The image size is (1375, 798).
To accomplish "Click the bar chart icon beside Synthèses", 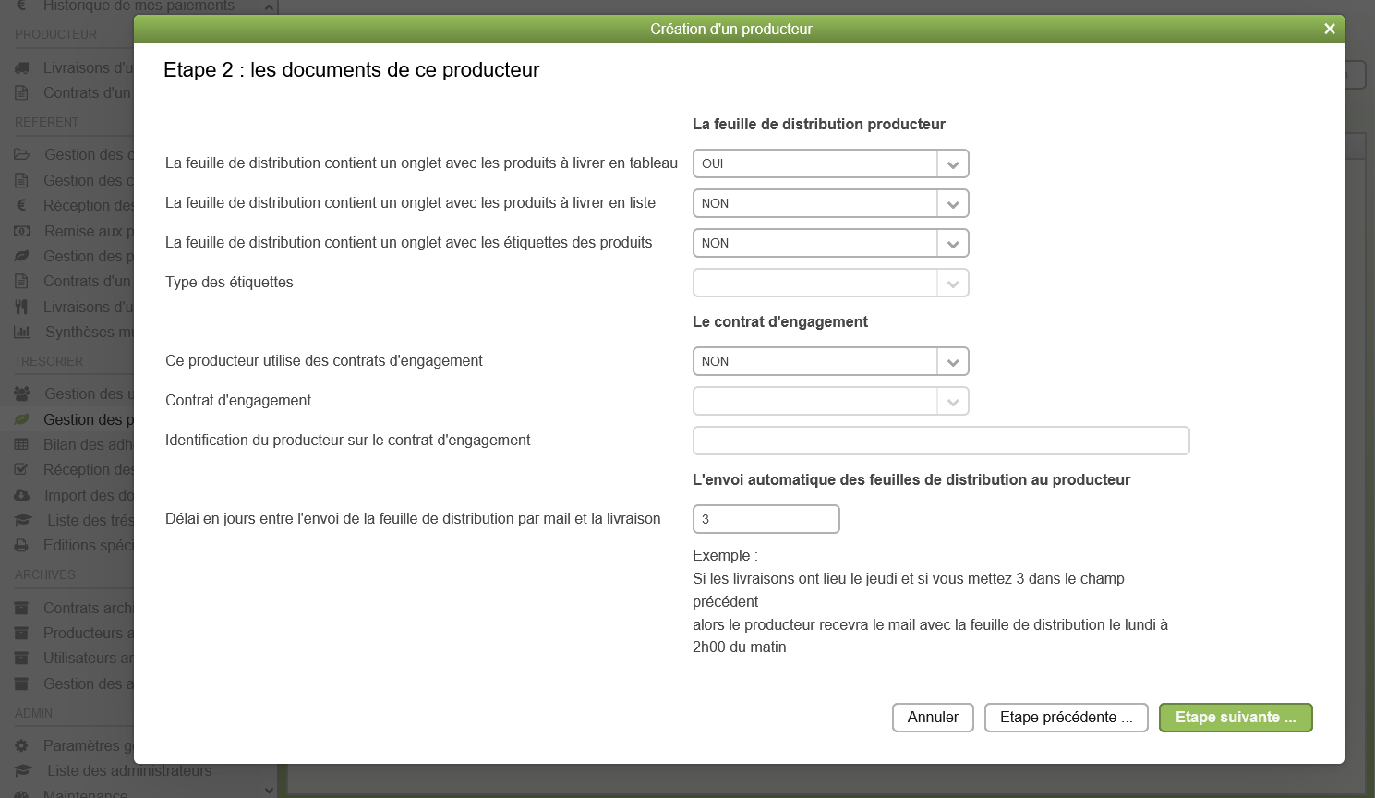I will point(22,332).
